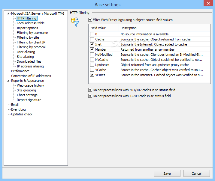The width and height of the screenshot is (215, 181).
Task: Go to Filtering by username
Action: 32,33
